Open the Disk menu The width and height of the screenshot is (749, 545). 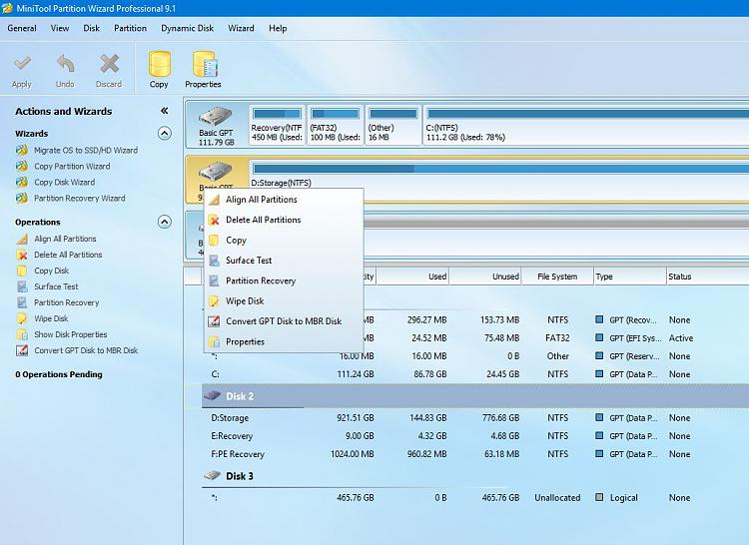pos(91,28)
